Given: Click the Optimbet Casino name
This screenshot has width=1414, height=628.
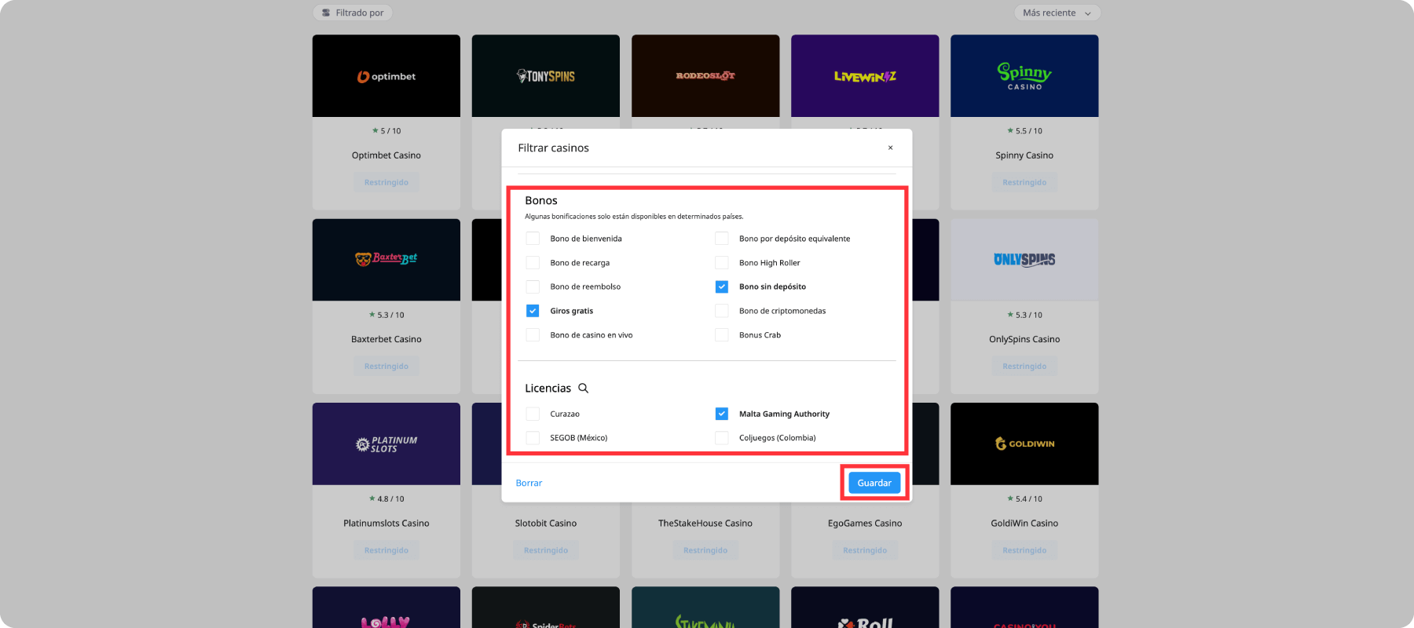Looking at the screenshot, I should (x=386, y=155).
